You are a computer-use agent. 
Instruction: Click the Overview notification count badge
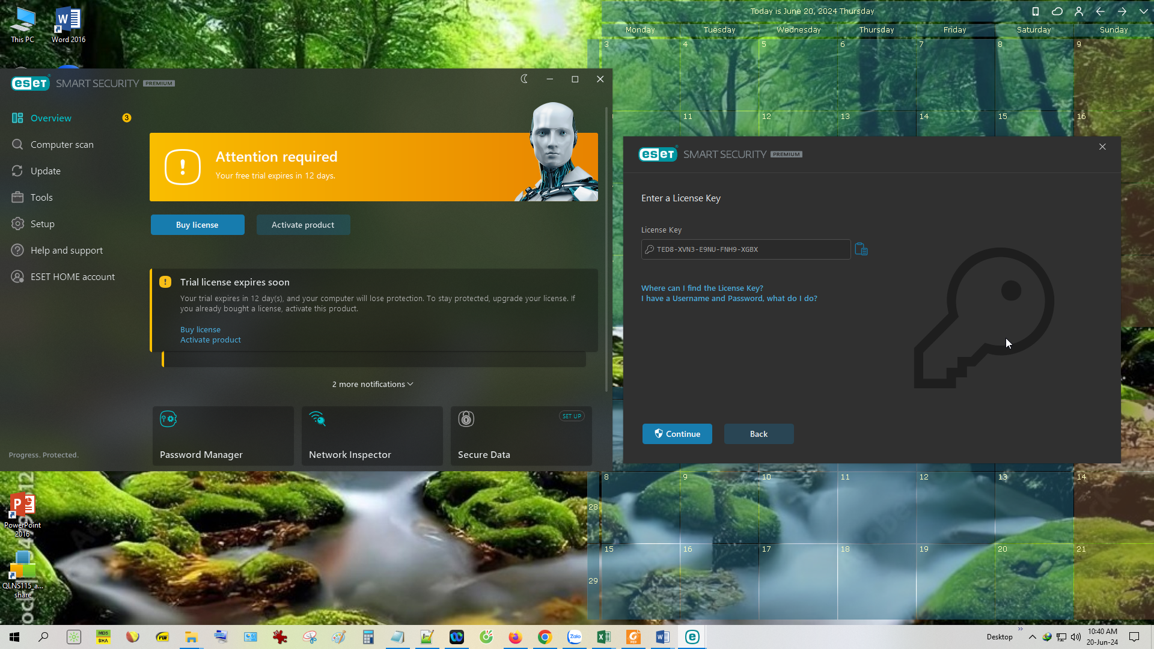point(126,118)
